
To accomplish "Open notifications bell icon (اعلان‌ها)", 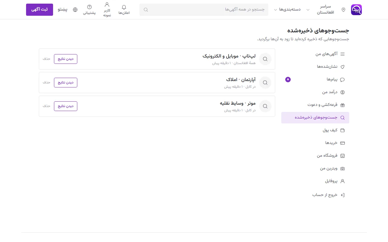I will [124, 7].
